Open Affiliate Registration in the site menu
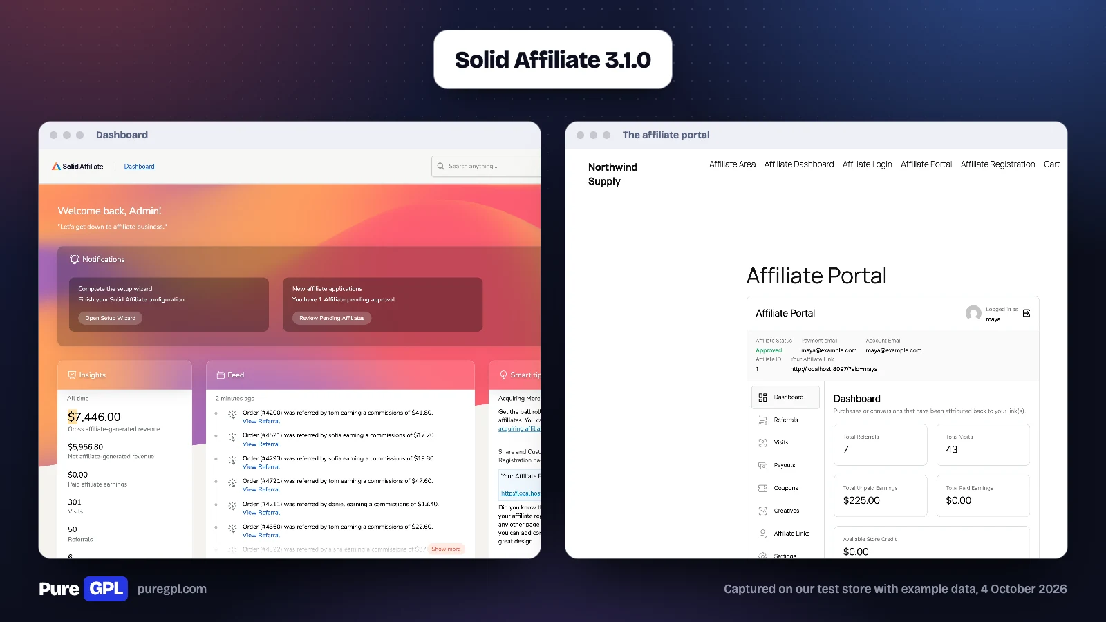1106x622 pixels. point(997,164)
